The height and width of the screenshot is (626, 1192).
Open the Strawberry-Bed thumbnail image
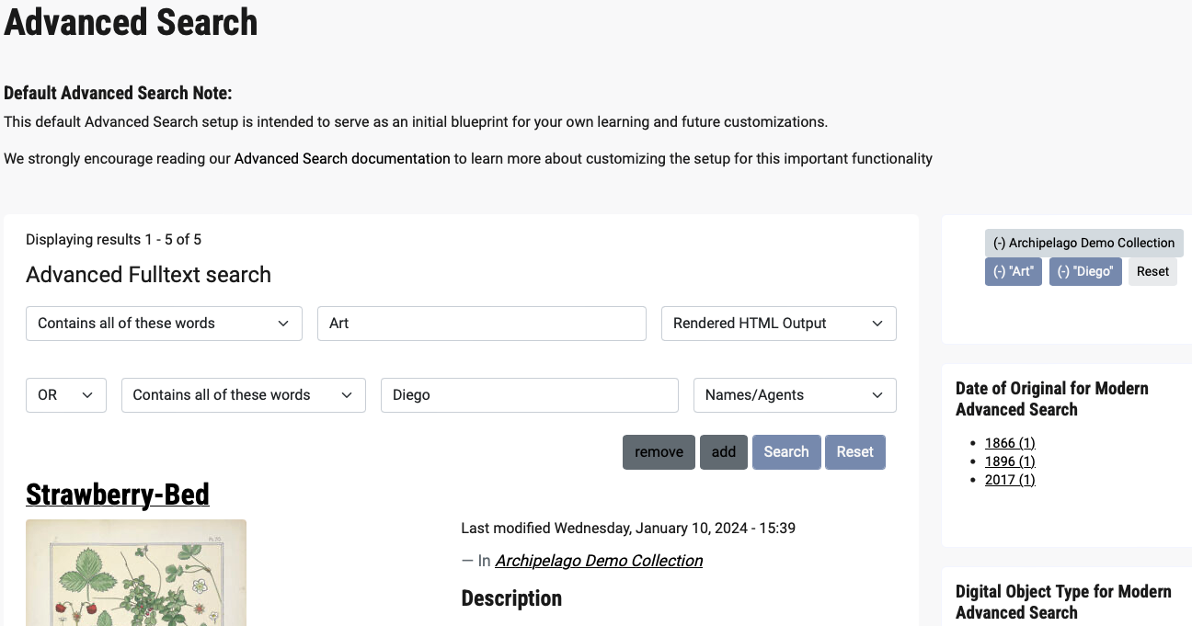pyautogui.click(x=136, y=573)
